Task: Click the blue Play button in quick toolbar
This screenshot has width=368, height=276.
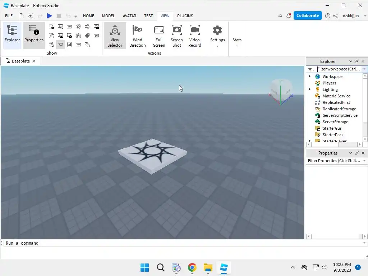Action: pyautogui.click(x=49, y=16)
